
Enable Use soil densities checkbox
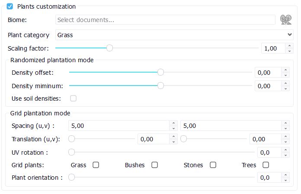pyautogui.click(x=74, y=98)
